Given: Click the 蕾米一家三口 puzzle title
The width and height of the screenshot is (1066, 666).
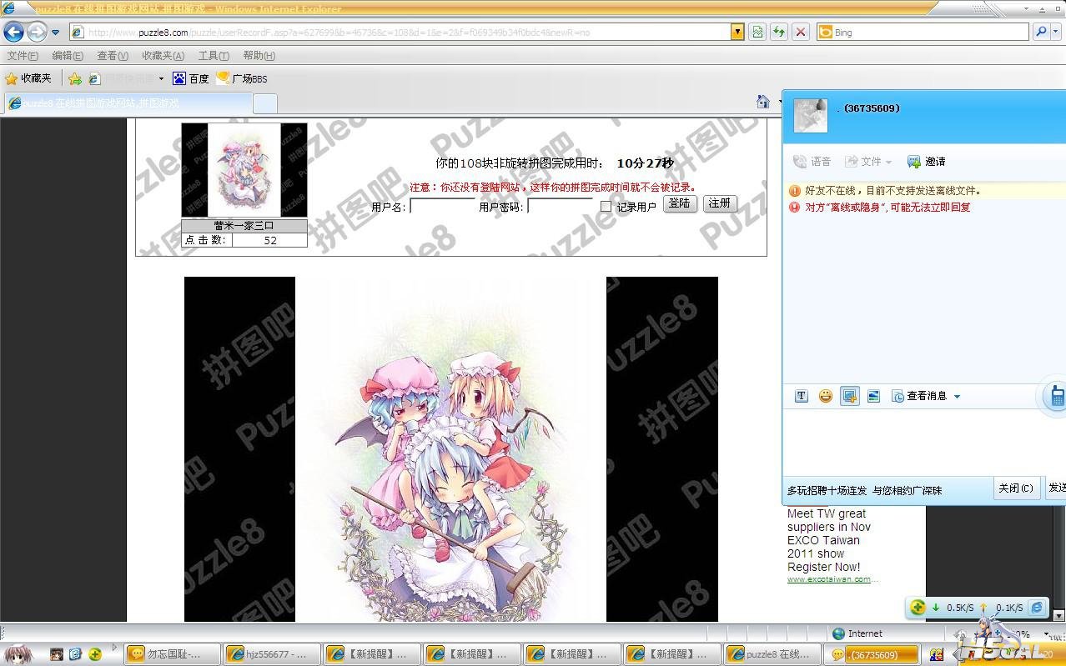Looking at the screenshot, I should pos(244,226).
